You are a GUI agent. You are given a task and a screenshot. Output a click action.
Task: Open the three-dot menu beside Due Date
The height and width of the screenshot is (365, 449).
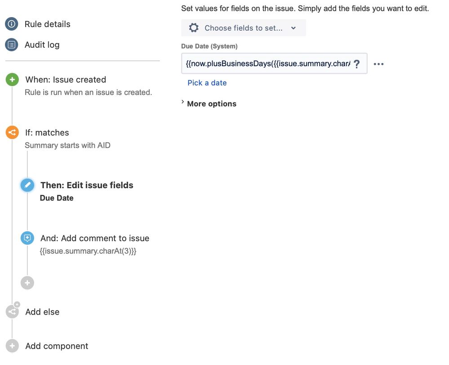(x=378, y=64)
